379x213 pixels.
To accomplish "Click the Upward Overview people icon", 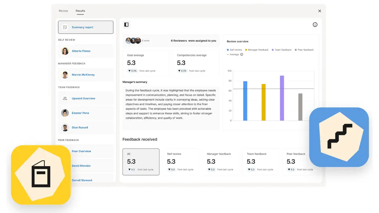I will tap(65, 98).
